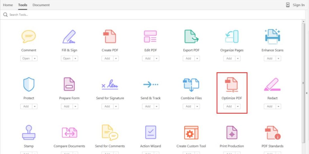
Task: Open the dropdown arrow under Optimize PDF
Action: tap(238, 106)
